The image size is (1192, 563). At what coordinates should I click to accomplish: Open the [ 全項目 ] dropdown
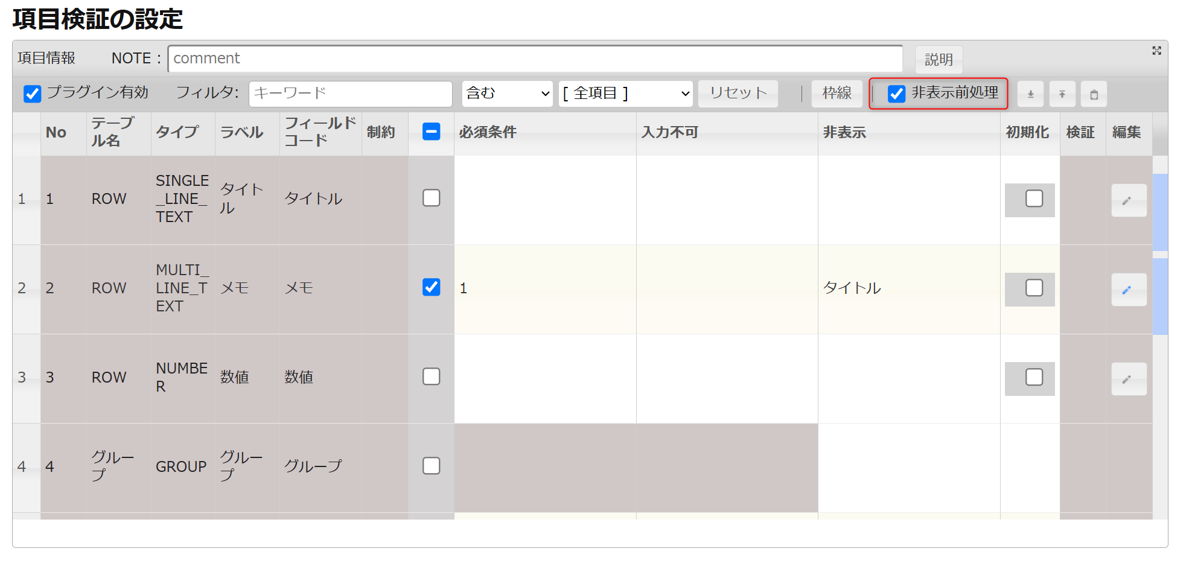pyautogui.click(x=625, y=94)
